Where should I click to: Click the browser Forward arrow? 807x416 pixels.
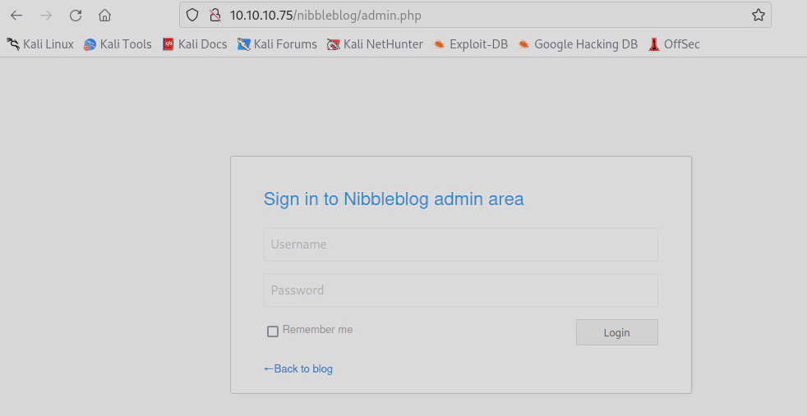pyautogui.click(x=46, y=15)
